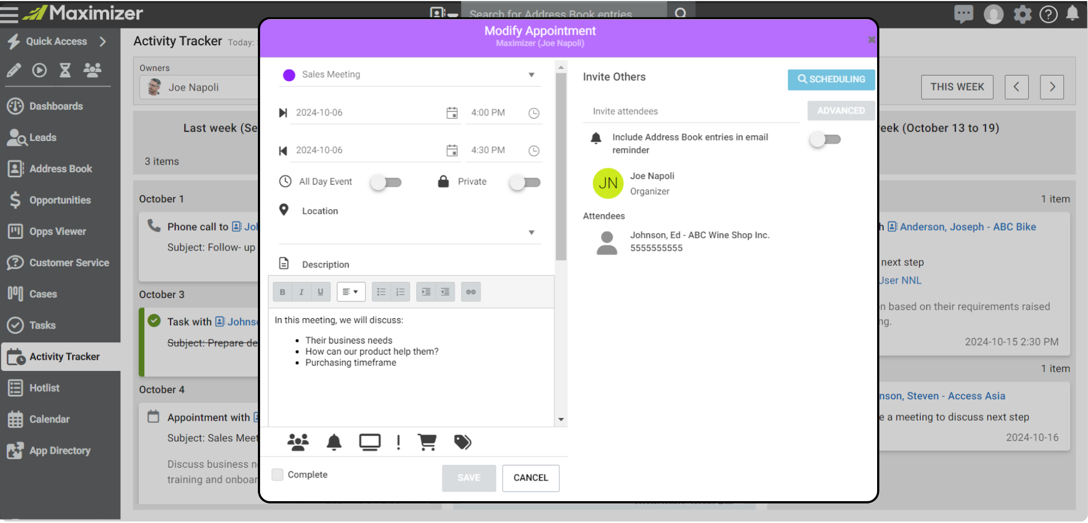Click the hourglass icon in sidebar
Screen dimensions: 1088x523
coord(65,70)
